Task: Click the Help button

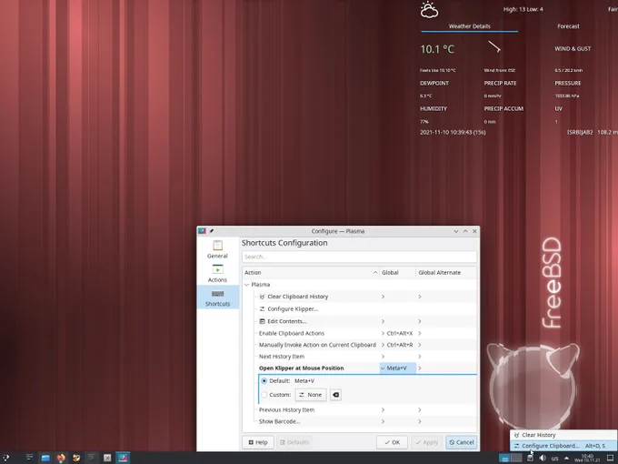Action: [258, 442]
